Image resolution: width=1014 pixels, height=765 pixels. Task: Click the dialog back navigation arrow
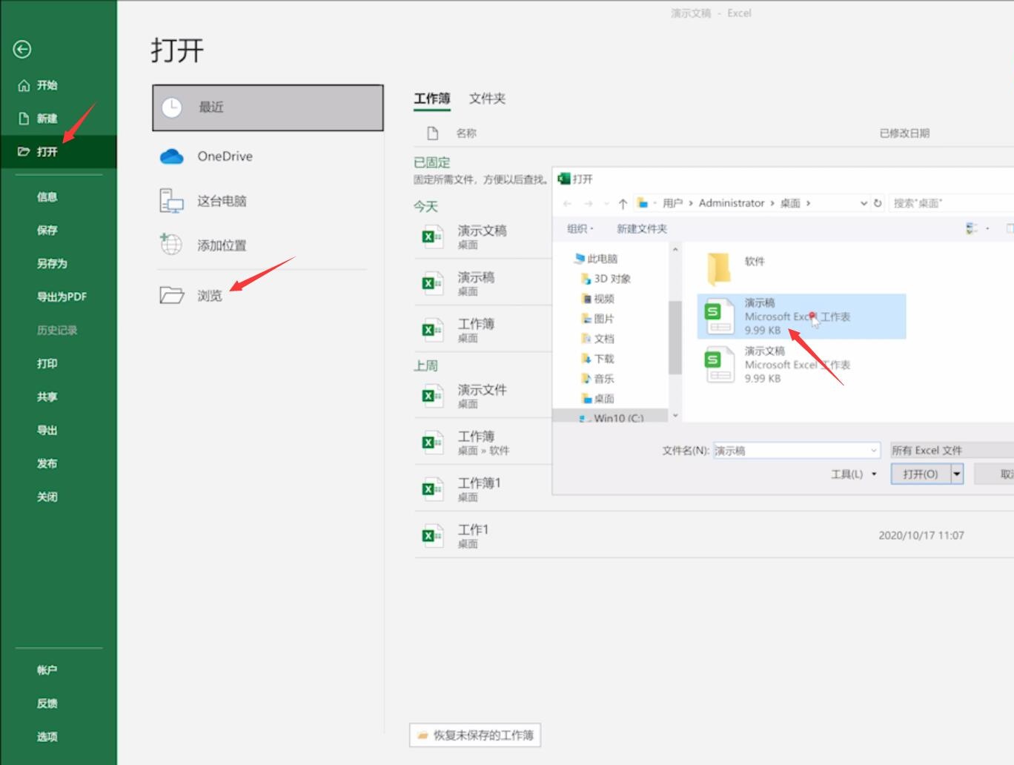pyautogui.click(x=567, y=203)
